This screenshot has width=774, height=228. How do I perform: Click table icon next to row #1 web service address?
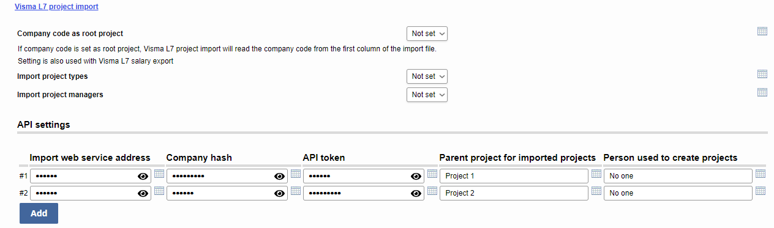(159, 174)
